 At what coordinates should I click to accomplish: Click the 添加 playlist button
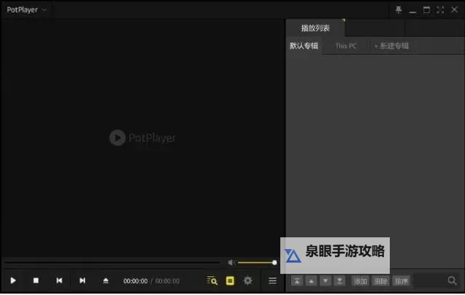(361, 280)
